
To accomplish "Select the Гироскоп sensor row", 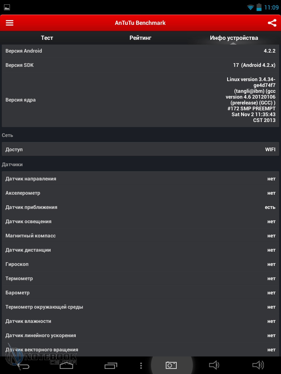I will coord(140,264).
